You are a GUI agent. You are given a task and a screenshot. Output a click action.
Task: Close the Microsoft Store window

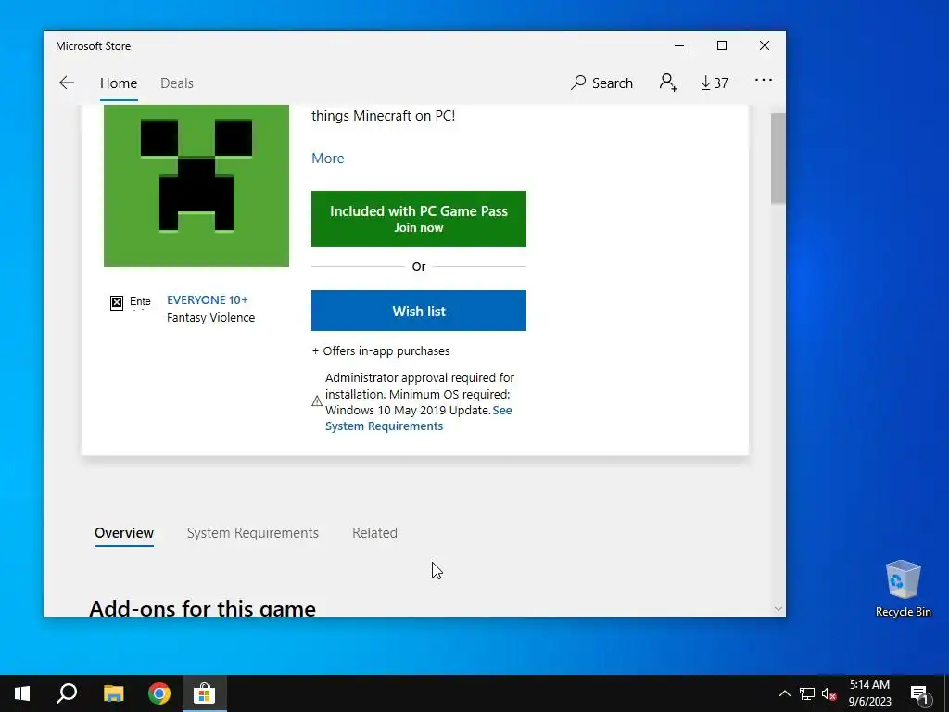(x=765, y=46)
